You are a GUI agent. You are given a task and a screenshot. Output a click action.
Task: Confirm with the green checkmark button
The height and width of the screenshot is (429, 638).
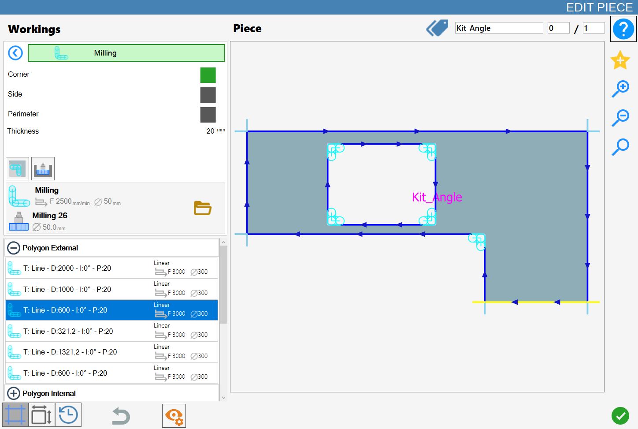tap(620, 416)
